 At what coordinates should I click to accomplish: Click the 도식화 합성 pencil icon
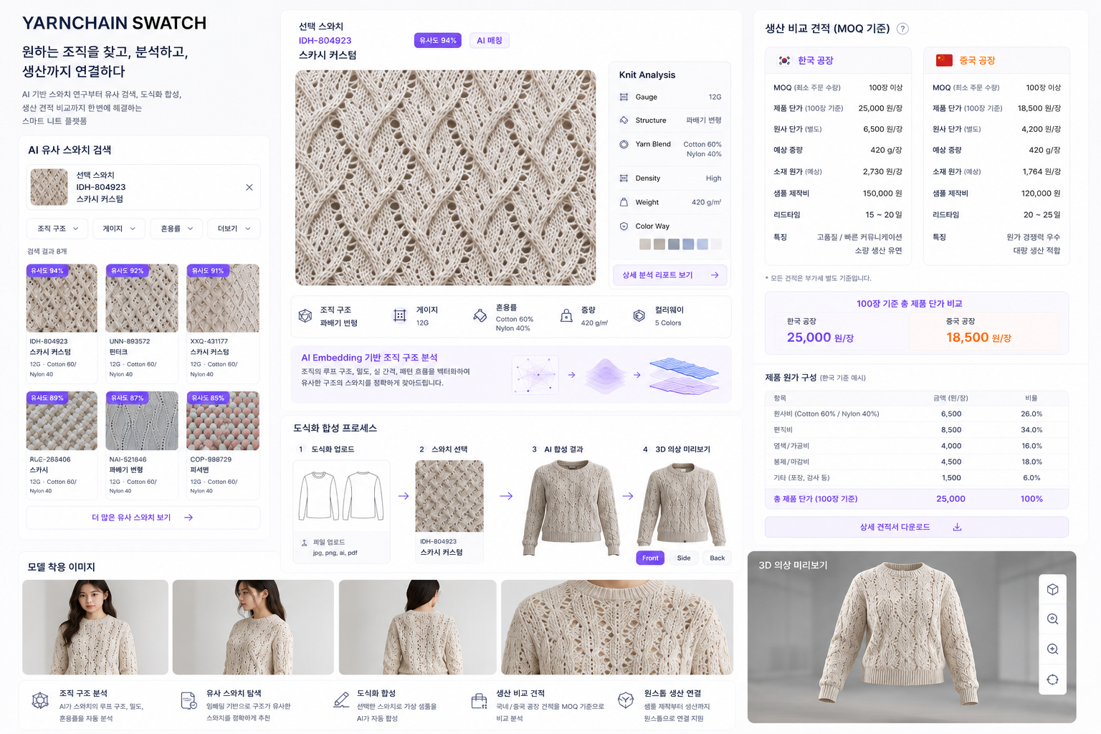[x=341, y=700]
